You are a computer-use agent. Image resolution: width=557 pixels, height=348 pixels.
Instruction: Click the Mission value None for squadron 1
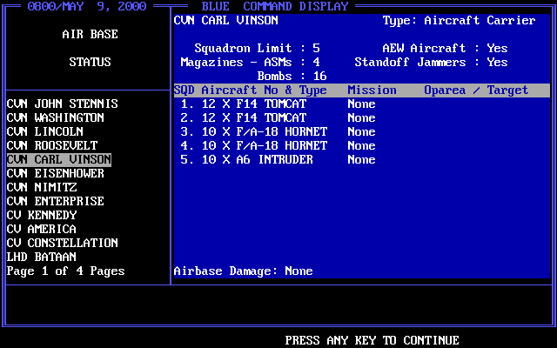pos(362,104)
